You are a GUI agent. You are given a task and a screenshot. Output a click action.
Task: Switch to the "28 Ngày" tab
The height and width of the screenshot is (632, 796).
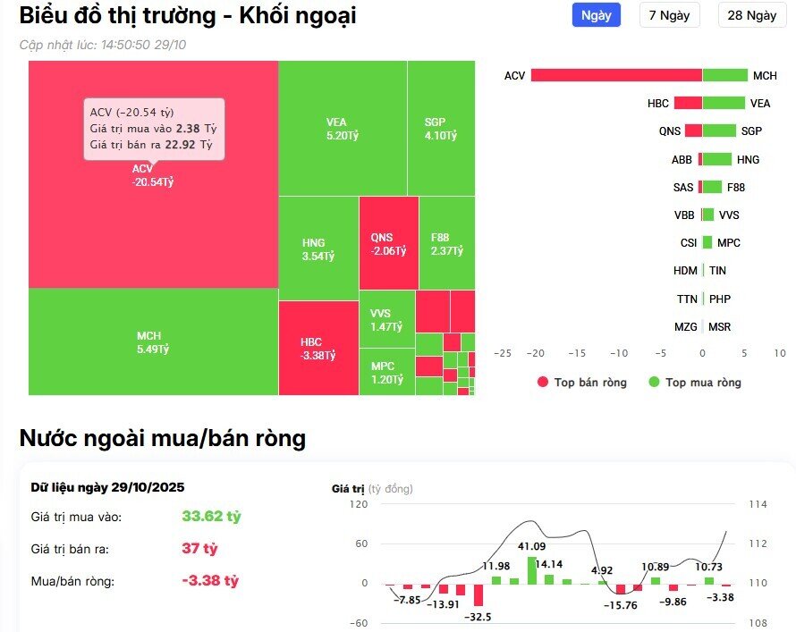pyautogui.click(x=750, y=15)
